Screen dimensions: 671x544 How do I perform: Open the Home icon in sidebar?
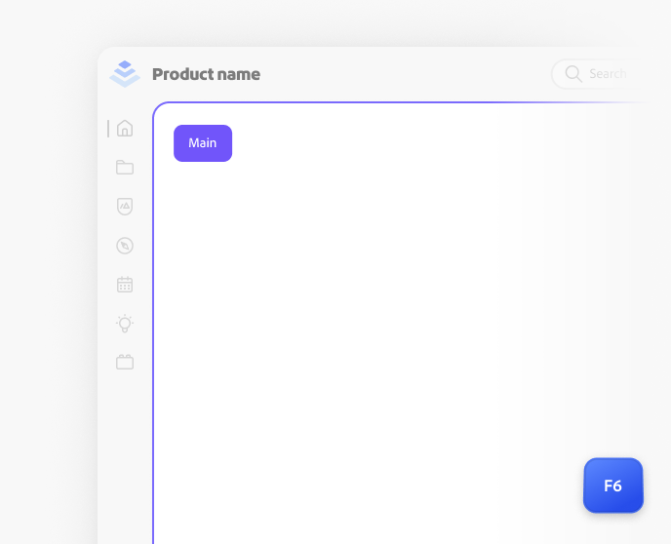pos(125,129)
